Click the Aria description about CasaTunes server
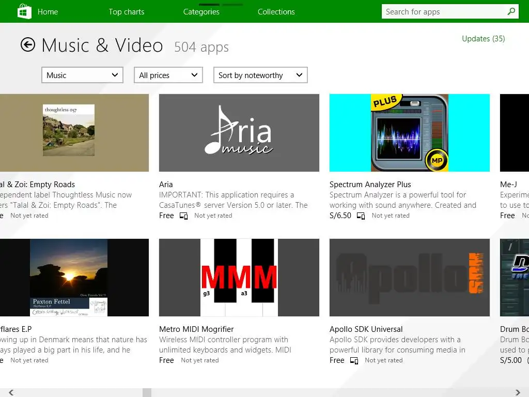The width and height of the screenshot is (529, 397). tap(233, 200)
